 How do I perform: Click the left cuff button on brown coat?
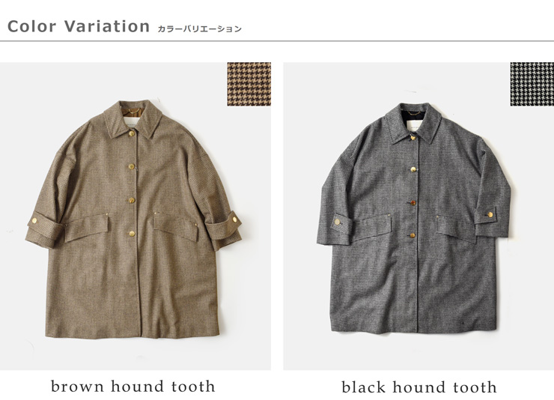[x=34, y=220]
